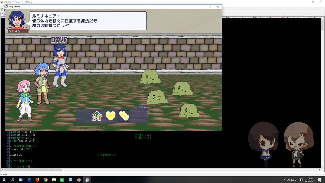Click the code line mInitRndm_
Viewport: 325px width, 183px height.
point(17,155)
